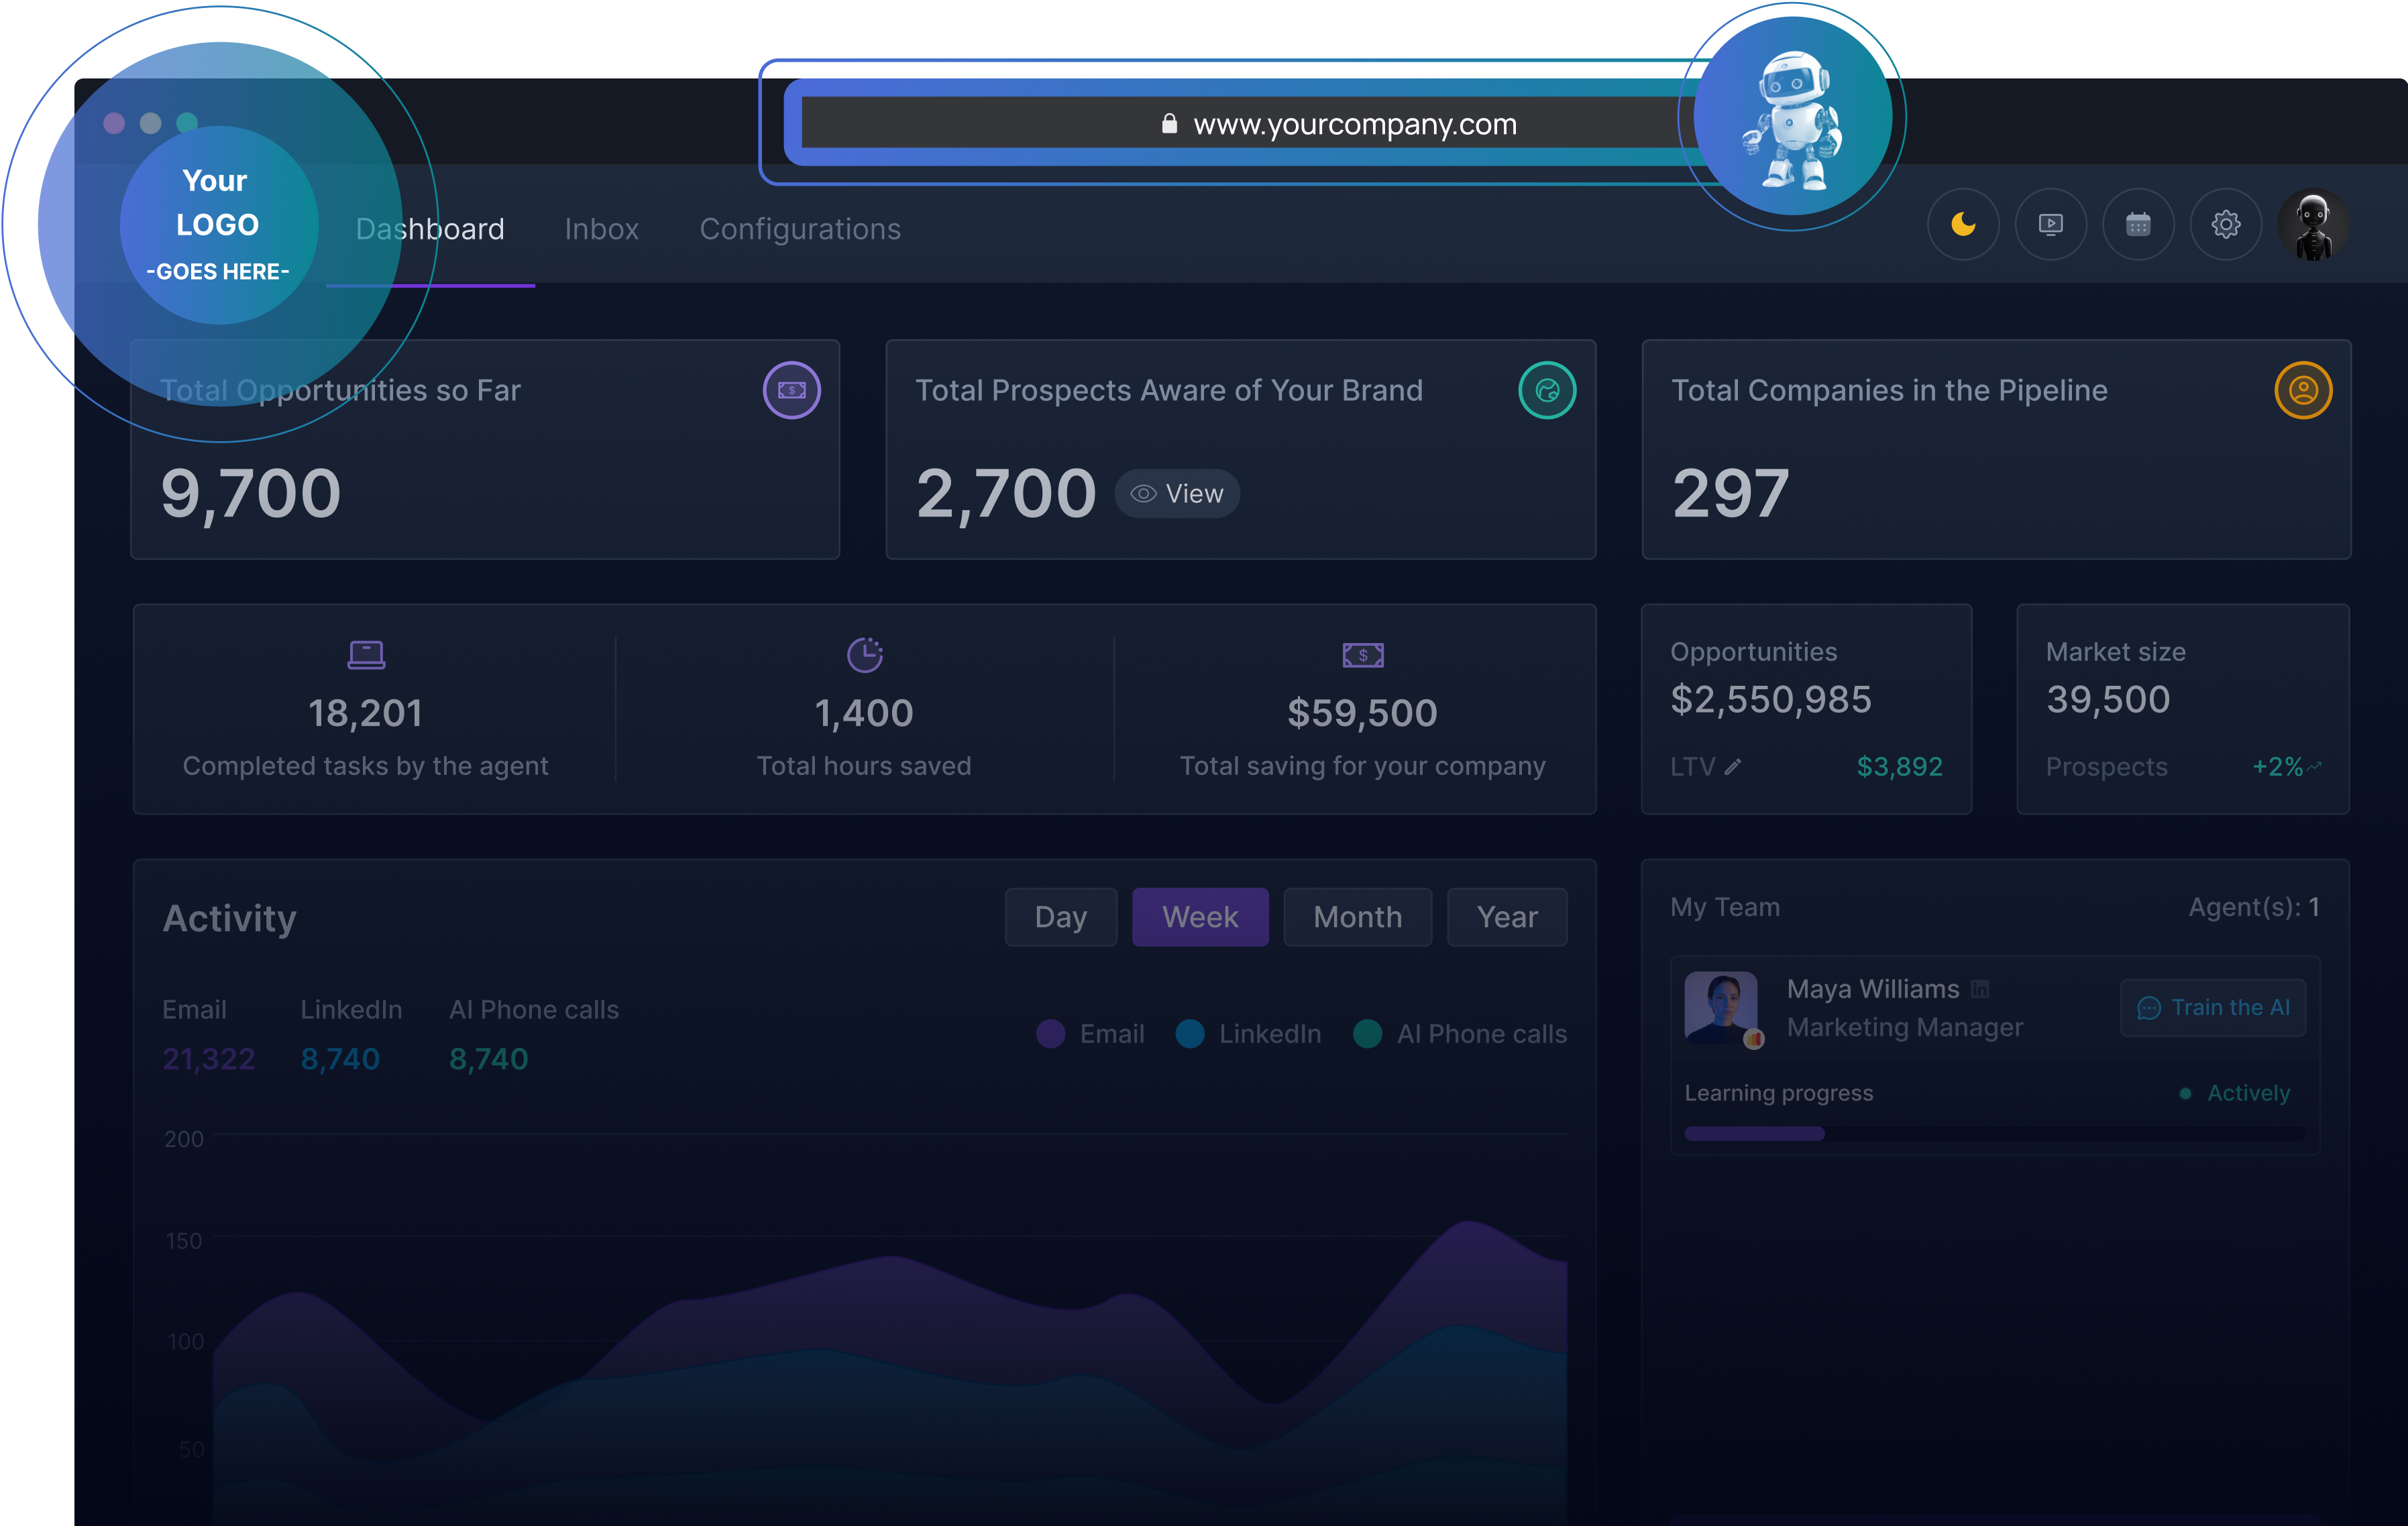Screen dimensions: 2408x1526
Task: Click the Email count 21,322
Action: point(208,1058)
